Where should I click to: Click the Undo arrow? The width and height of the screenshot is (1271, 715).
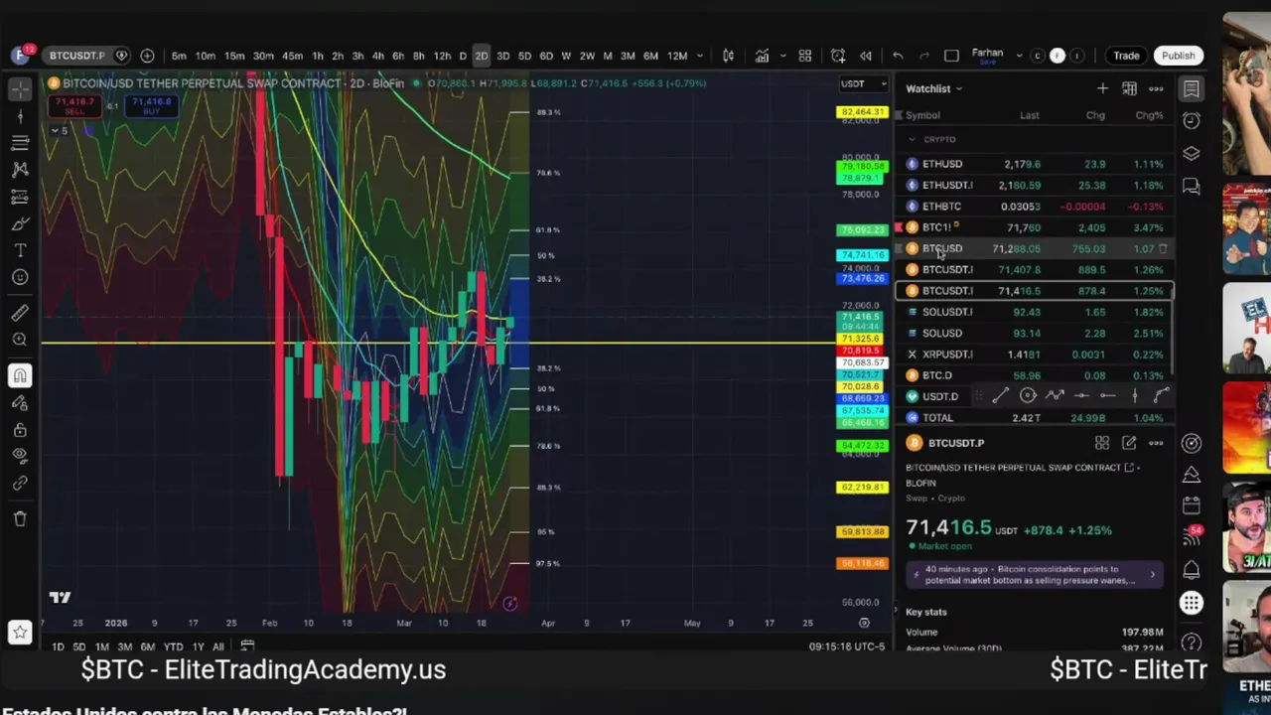coord(898,56)
